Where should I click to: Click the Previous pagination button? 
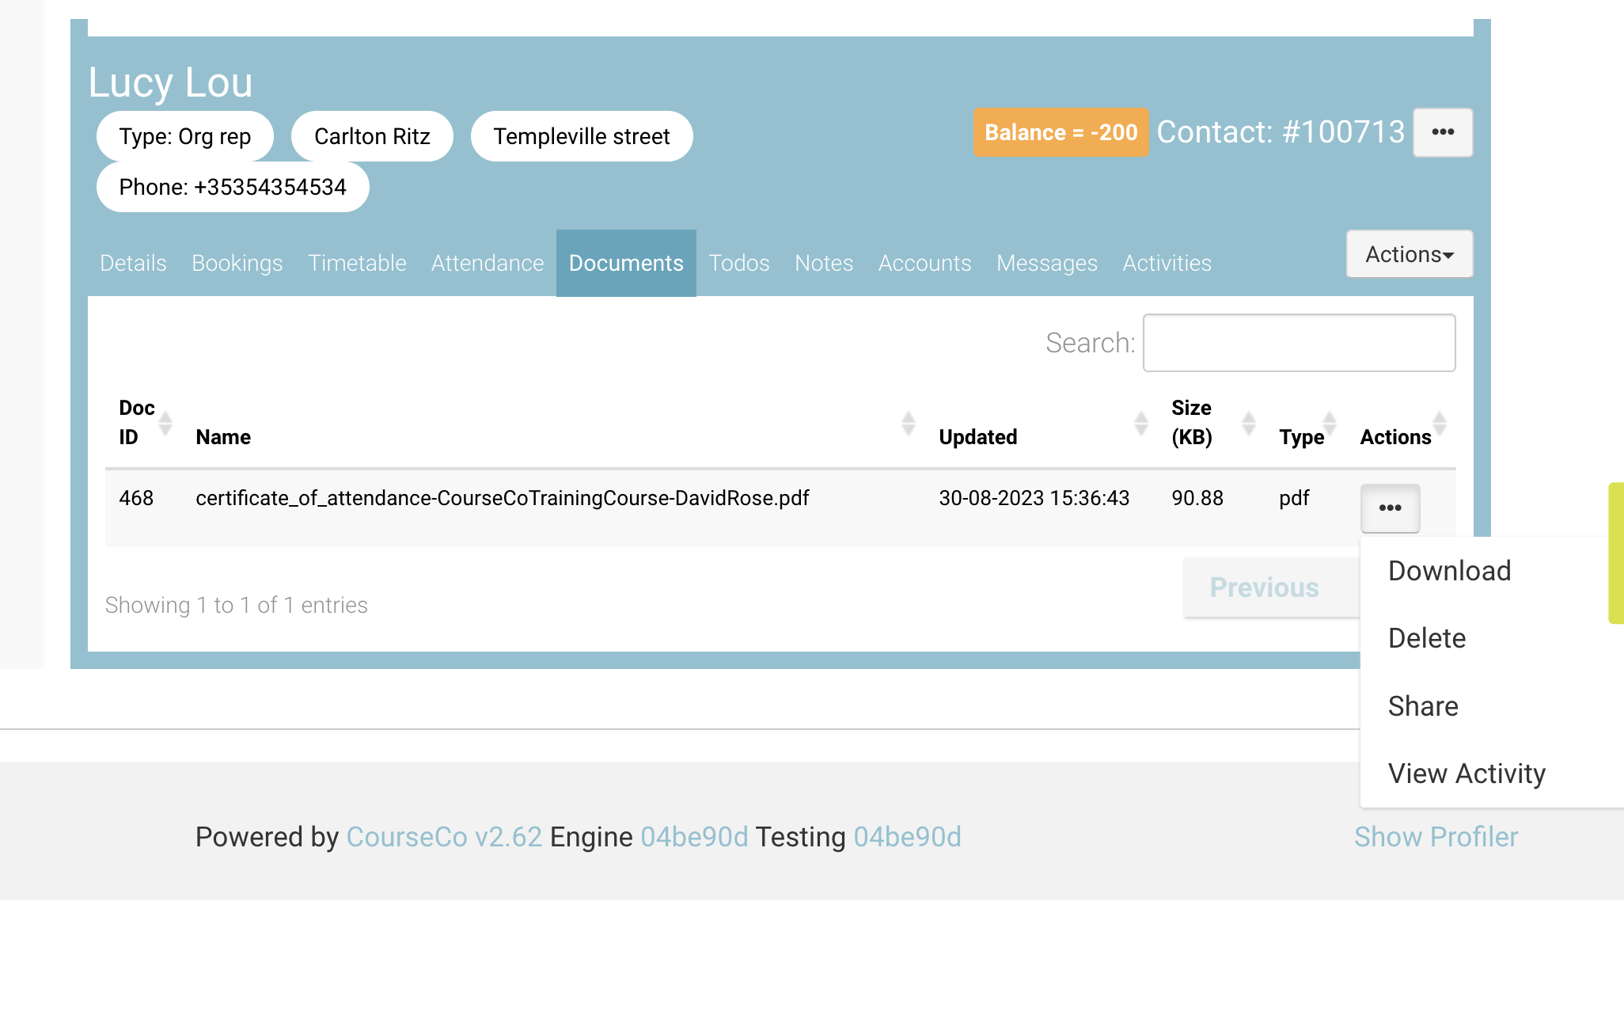(x=1263, y=587)
